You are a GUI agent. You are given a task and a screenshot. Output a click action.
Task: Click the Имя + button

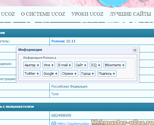click(49, 65)
